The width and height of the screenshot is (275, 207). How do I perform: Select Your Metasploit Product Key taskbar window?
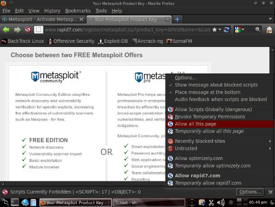pyautogui.click(x=76, y=203)
